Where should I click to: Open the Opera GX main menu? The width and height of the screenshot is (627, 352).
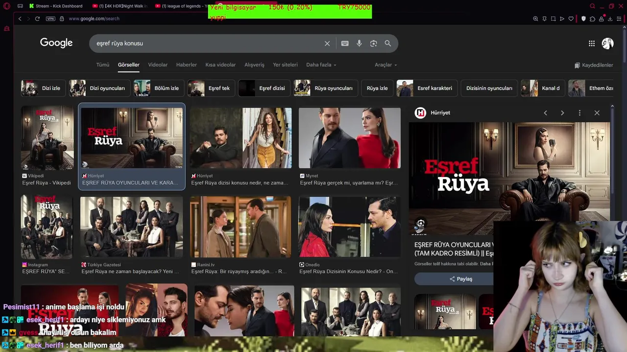[6, 6]
